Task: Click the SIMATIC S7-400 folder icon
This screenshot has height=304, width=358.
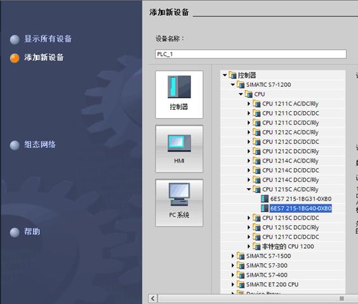Action: click(x=241, y=275)
